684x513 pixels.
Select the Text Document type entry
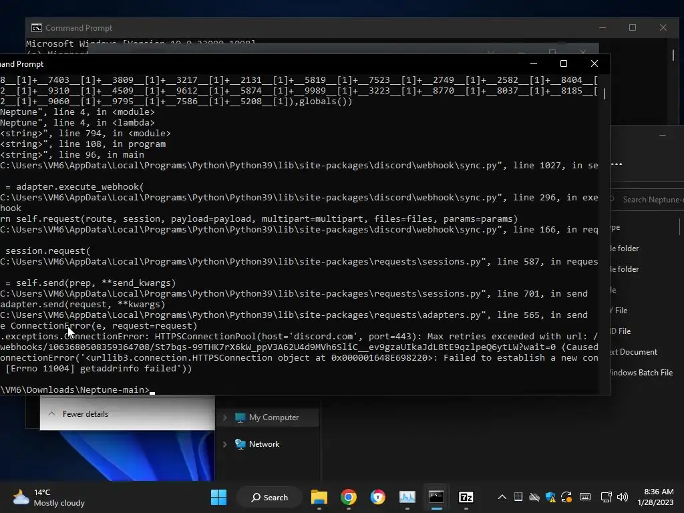coord(633,351)
